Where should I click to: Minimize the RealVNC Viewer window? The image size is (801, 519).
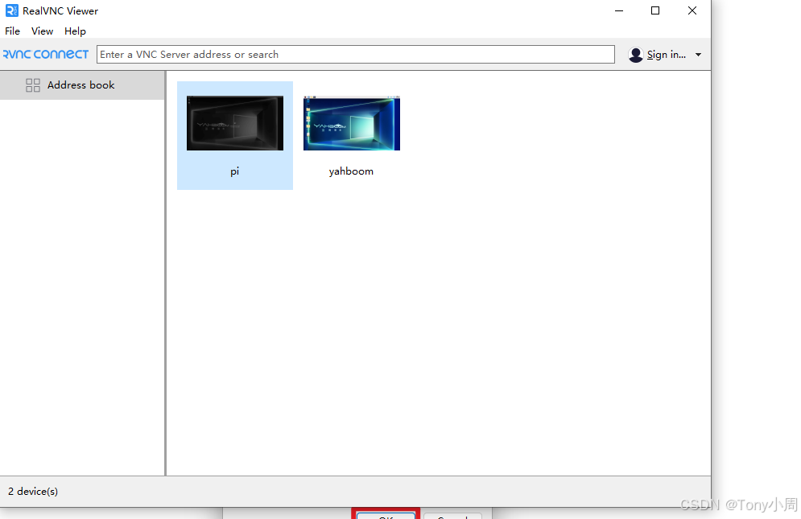point(619,10)
